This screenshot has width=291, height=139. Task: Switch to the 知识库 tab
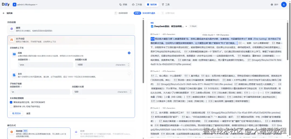pyautogui.click(x=152, y=5)
